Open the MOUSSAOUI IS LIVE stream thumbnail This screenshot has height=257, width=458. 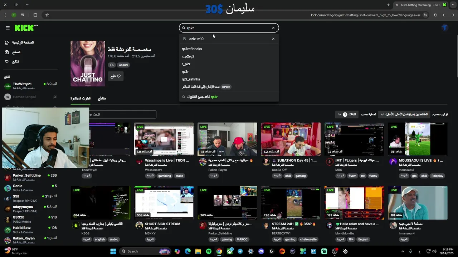[x=418, y=139]
